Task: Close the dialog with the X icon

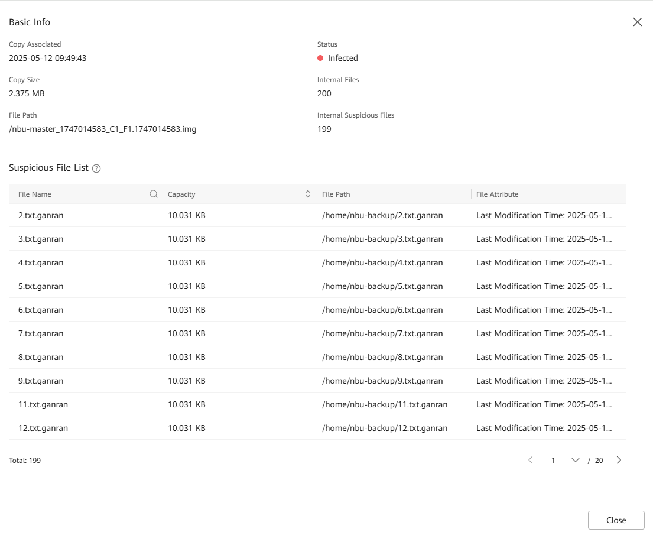Action: [x=637, y=22]
